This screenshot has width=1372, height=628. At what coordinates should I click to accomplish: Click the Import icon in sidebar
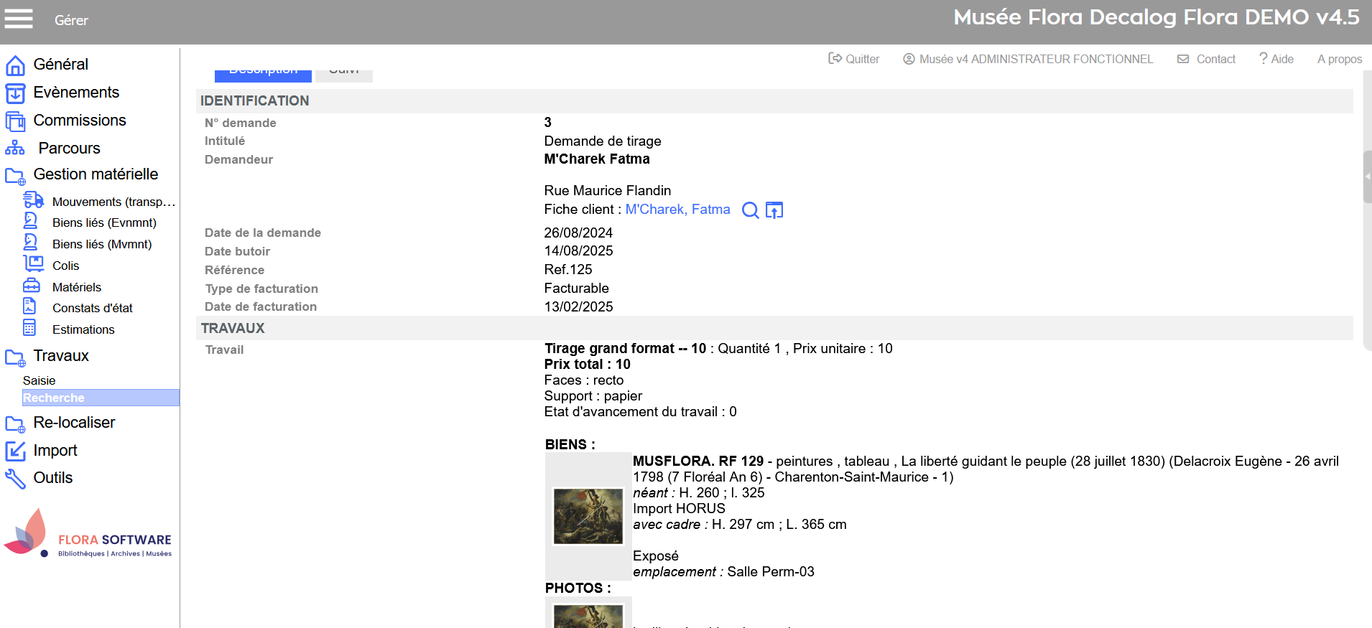tap(15, 451)
